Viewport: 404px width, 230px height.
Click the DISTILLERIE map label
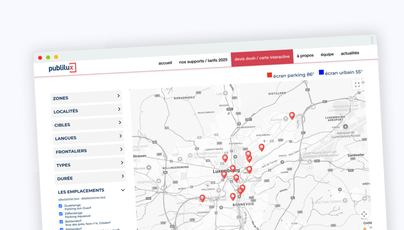point(277,93)
